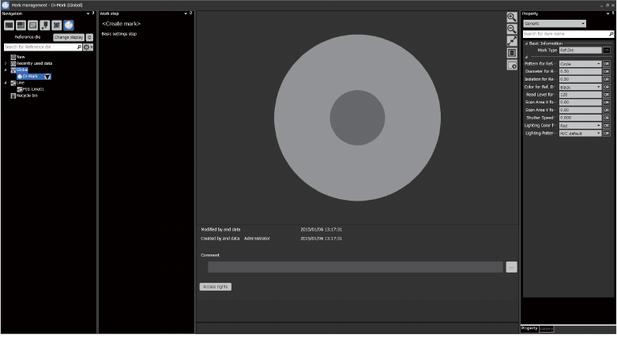Toggle the OR button for Shutter Speed

coord(607,118)
